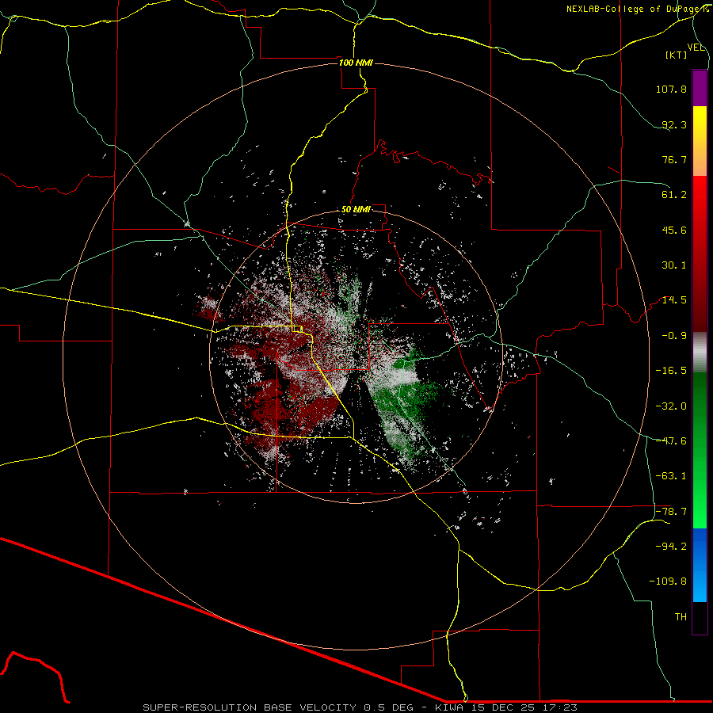Screen dimensions: 713x713
Task: Click the blue segment of the color bar
Action: coord(700,565)
